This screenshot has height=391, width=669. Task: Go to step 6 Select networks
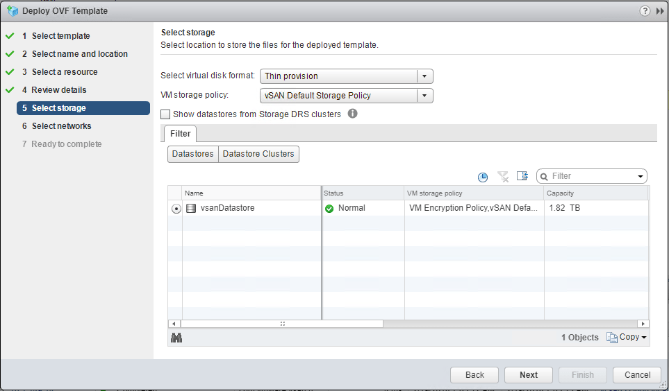click(61, 126)
